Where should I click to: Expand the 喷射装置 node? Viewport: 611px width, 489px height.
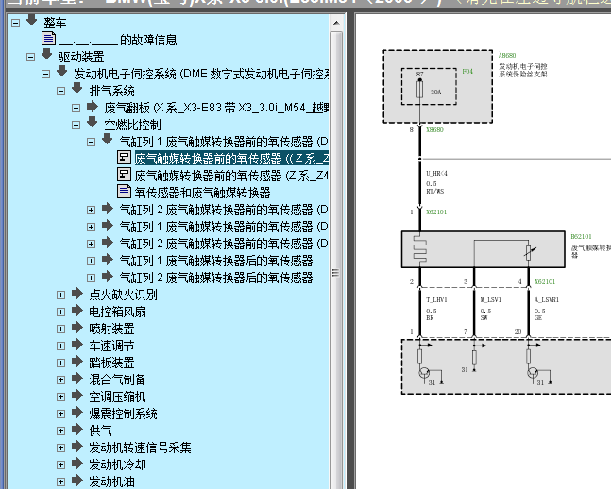(61, 329)
